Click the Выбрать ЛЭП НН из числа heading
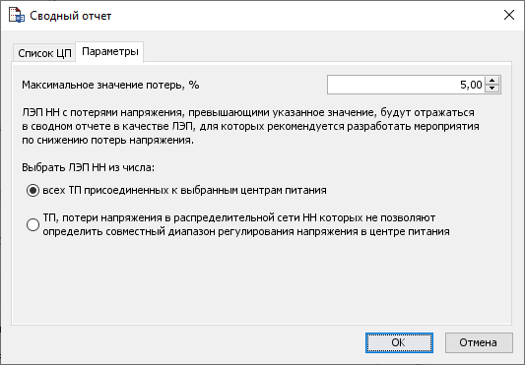The height and width of the screenshot is (365, 525). pos(89,167)
